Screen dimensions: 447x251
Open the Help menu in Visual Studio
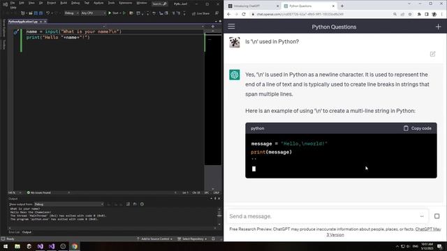(13, 8)
